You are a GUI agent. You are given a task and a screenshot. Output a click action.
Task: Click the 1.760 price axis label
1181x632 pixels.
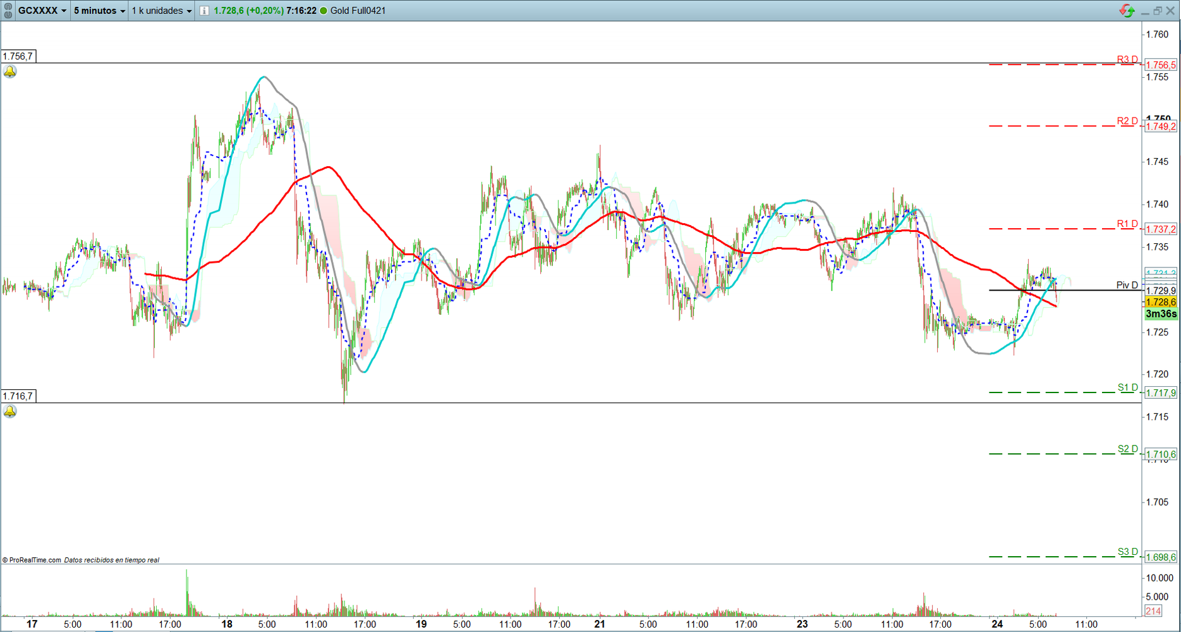1158,34
